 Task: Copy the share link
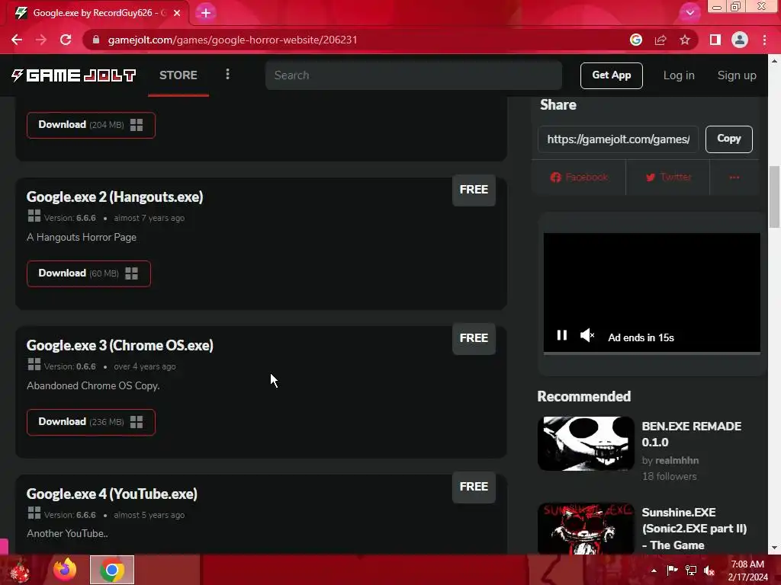728,139
